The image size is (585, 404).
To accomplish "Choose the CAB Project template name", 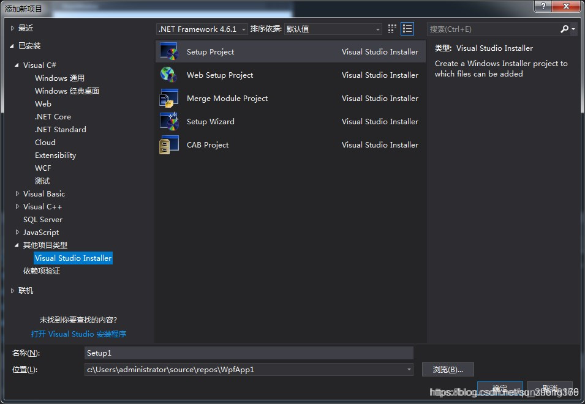I will click(x=208, y=144).
